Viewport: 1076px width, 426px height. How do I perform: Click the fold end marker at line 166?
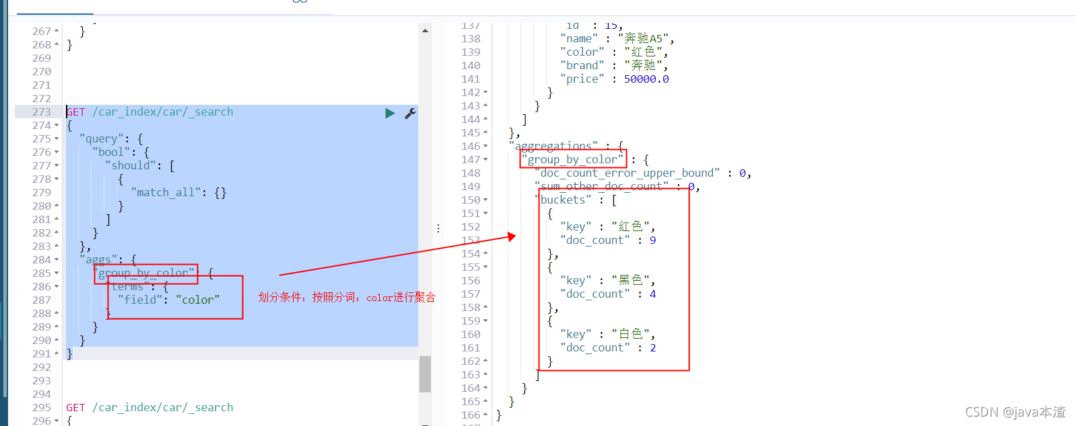pos(485,415)
